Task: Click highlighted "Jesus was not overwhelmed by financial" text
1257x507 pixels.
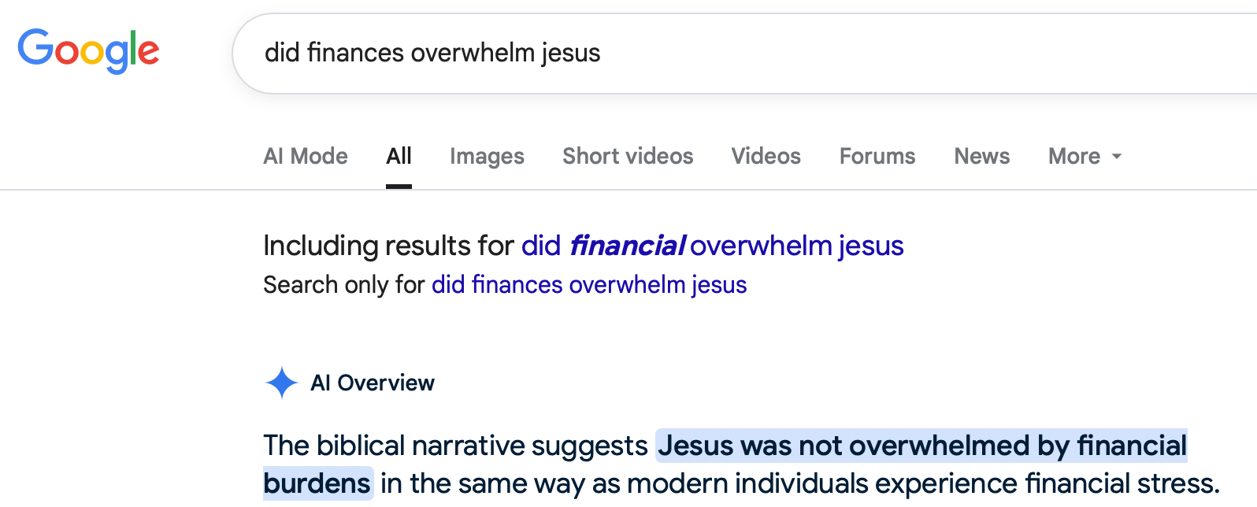Action: coord(921,446)
